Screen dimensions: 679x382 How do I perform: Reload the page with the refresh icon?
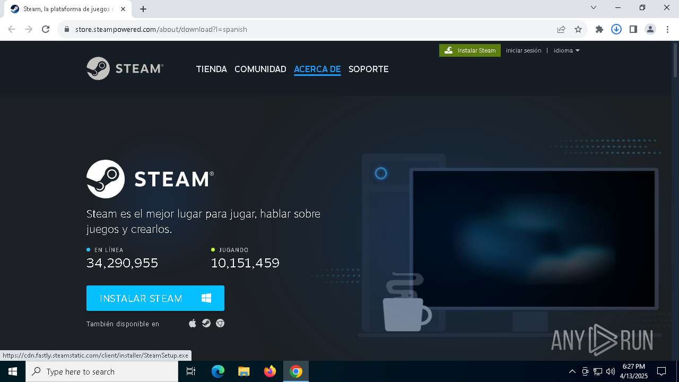pos(46,29)
